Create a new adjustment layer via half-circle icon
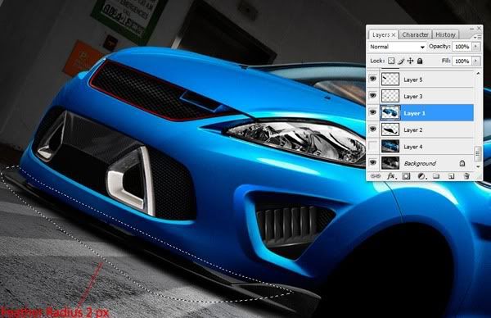Viewport: 491px width, 318px height. 421,176
